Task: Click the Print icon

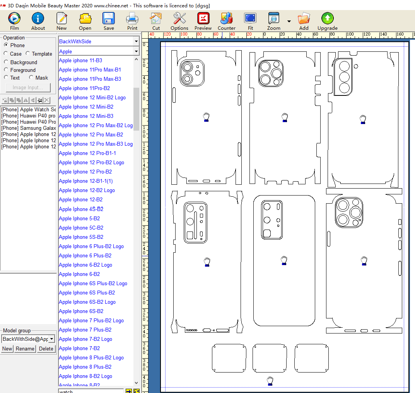Action: tap(132, 18)
